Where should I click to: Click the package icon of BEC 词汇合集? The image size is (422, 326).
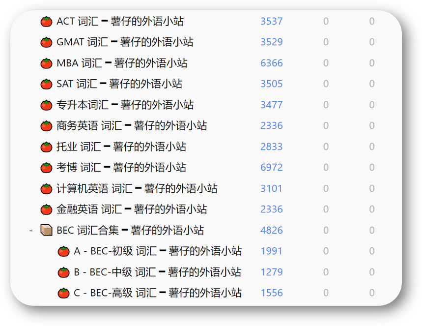[46, 230]
